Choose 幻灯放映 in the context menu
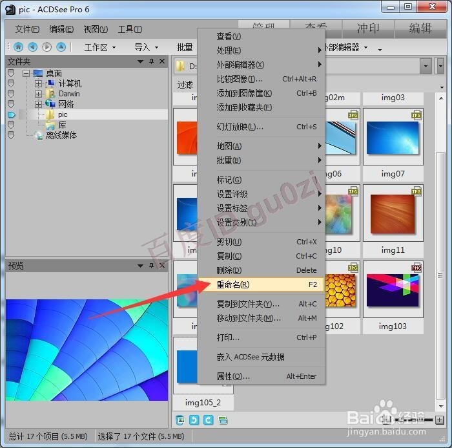 coord(261,127)
